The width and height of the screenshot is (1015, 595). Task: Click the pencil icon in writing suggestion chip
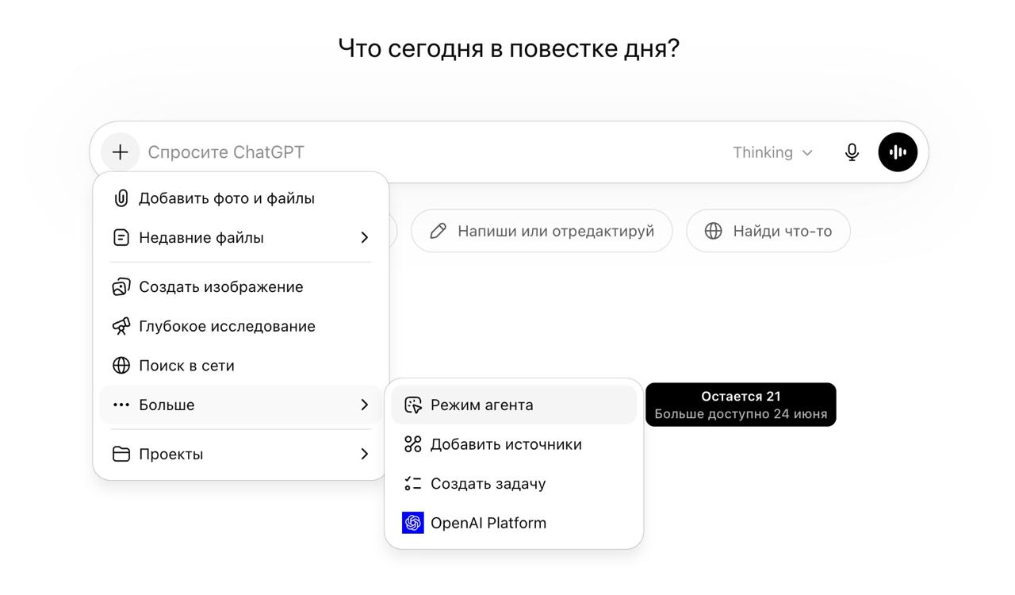coord(438,231)
